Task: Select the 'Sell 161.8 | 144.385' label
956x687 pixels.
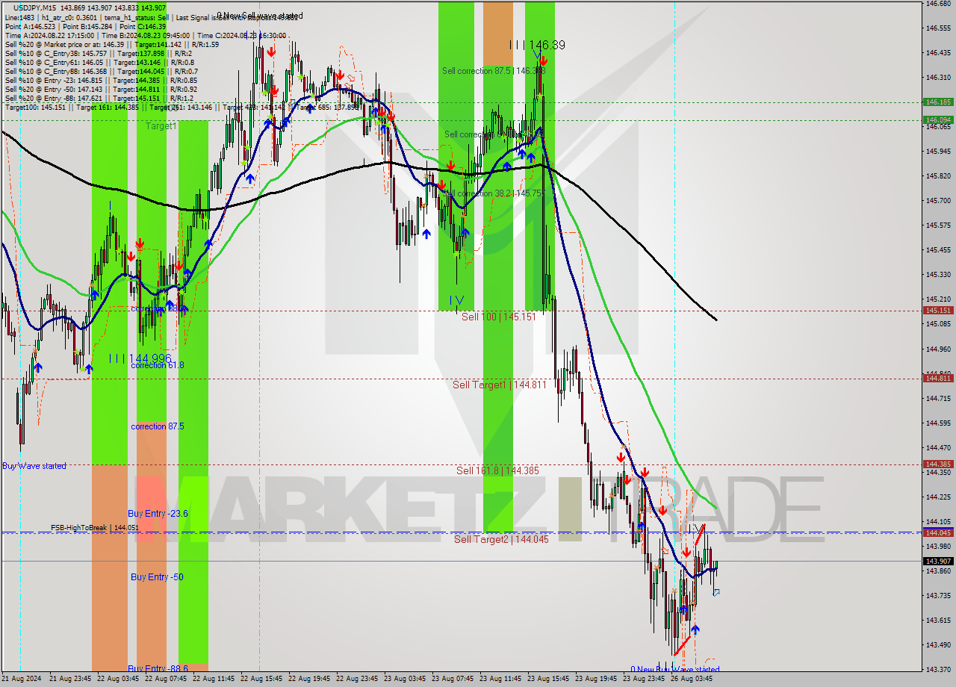Action: (x=497, y=470)
